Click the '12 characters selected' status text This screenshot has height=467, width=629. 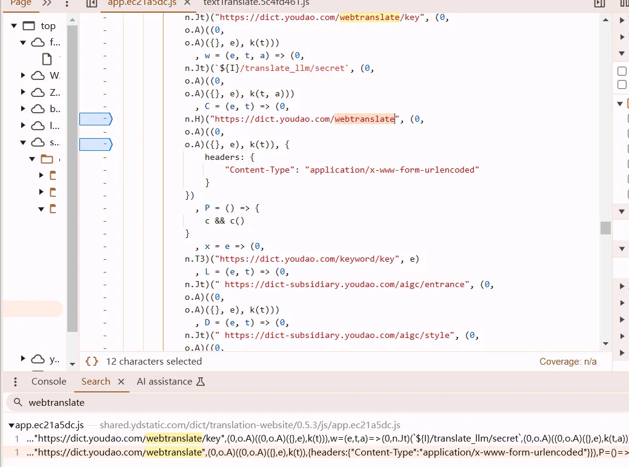[x=154, y=361]
